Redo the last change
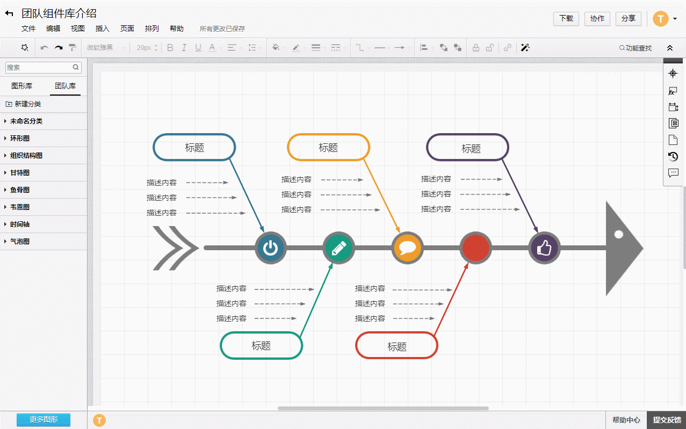This screenshot has width=686, height=429. coord(59,48)
